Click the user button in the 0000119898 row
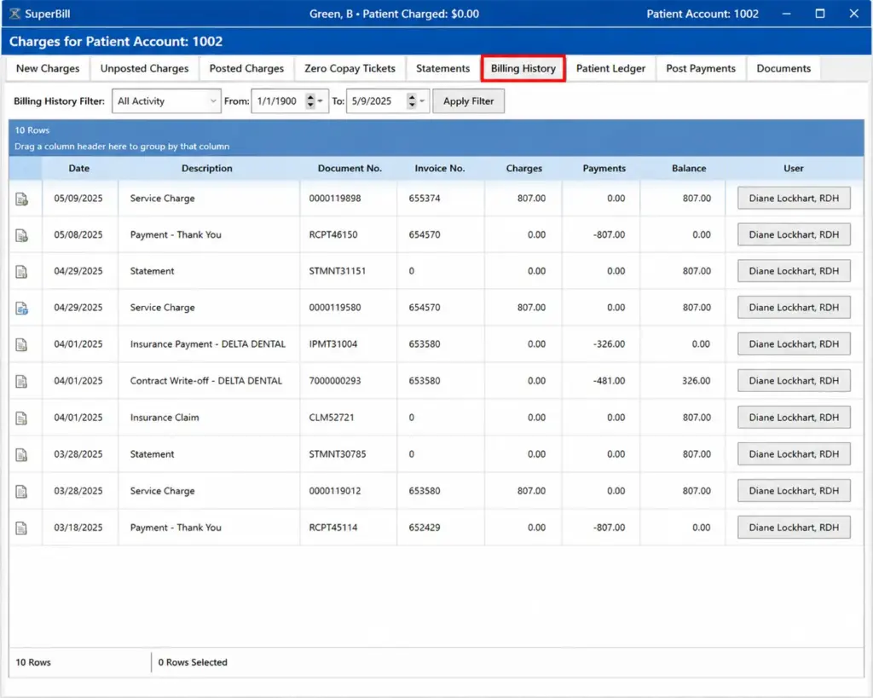This screenshot has width=873, height=698. click(794, 199)
